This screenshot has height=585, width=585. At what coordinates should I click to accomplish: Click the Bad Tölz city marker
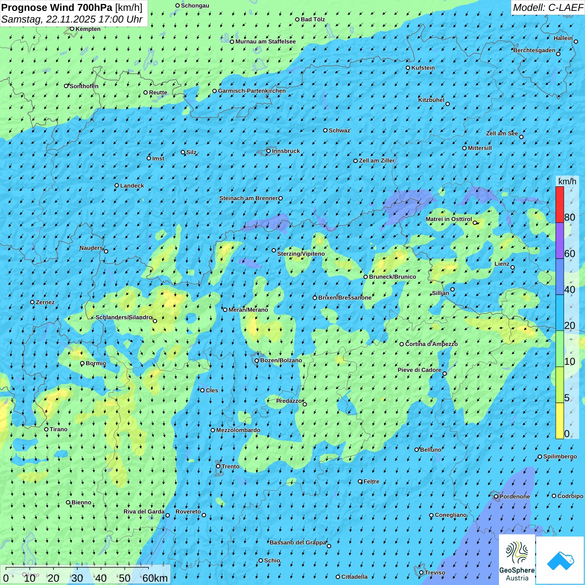(297, 19)
